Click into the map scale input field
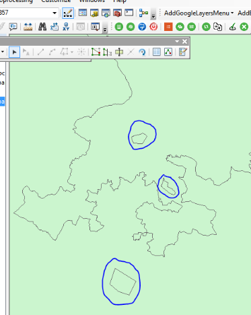Image resolution: width=251 pixels, height=315 pixels. click(26, 13)
